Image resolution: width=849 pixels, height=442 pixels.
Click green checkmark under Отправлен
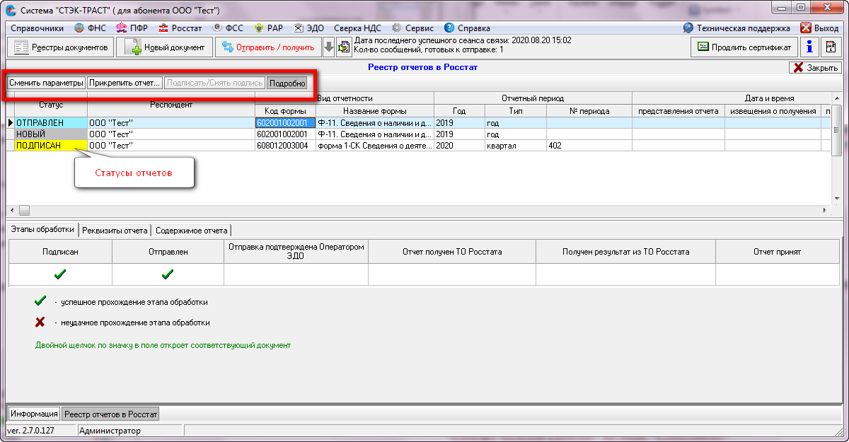(x=168, y=274)
